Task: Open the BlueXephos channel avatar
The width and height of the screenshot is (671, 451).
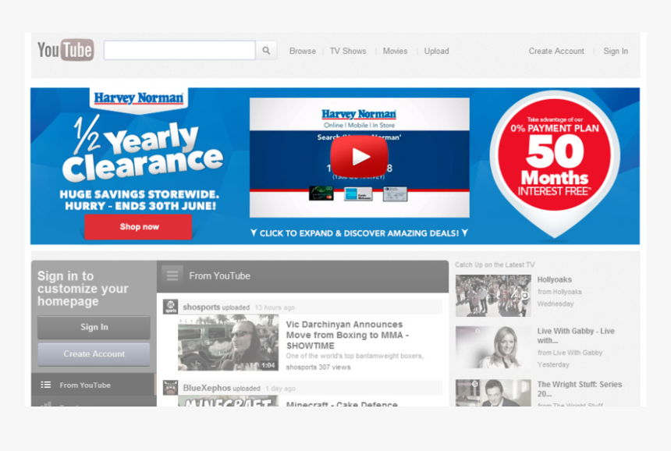Action: [170, 388]
